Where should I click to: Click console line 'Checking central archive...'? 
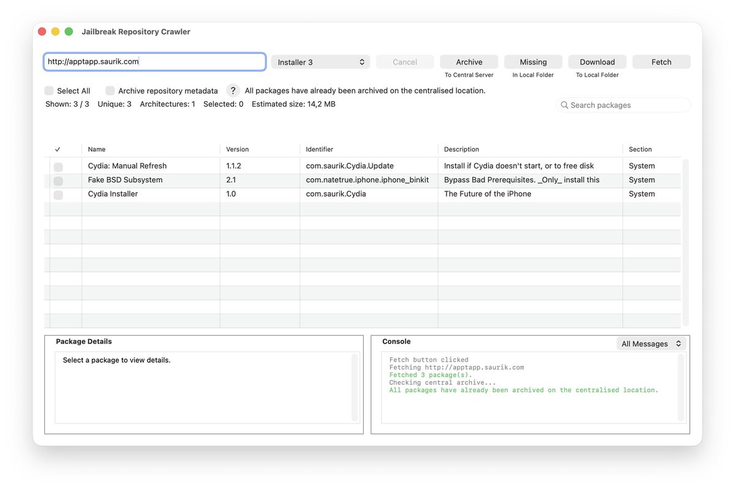(442, 382)
